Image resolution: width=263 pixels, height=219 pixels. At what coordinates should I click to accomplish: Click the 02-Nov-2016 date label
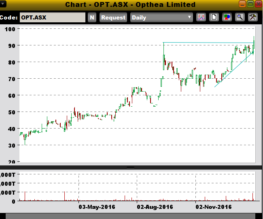[x=214, y=207]
